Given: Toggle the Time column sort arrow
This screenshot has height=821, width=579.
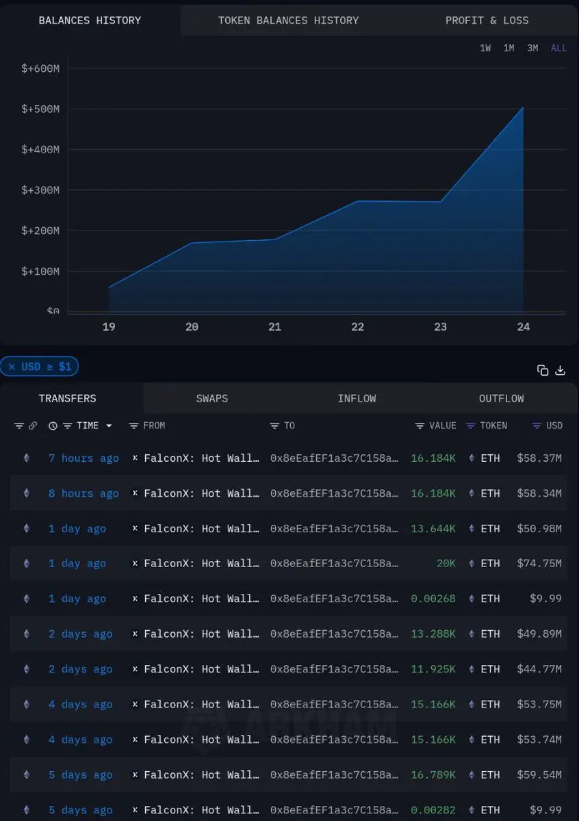Looking at the screenshot, I should click(108, 426).
